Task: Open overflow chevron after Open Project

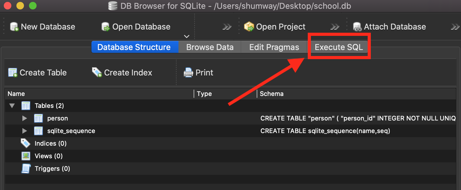Action: click(335, 27)
